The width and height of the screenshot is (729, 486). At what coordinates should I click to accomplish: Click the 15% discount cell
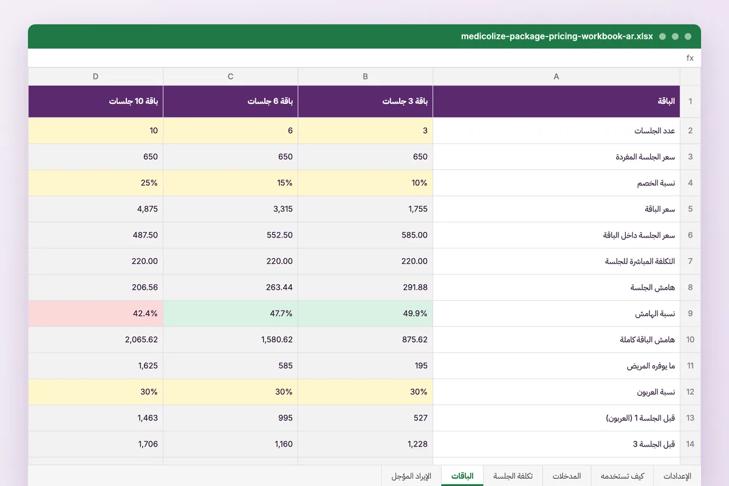coord(231,183)
